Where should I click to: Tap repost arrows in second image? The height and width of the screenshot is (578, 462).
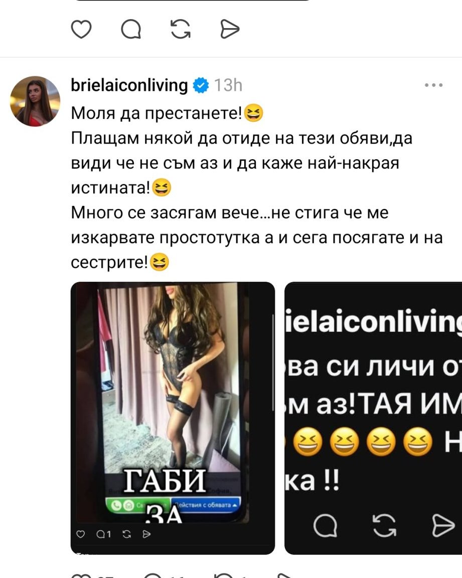385,525
